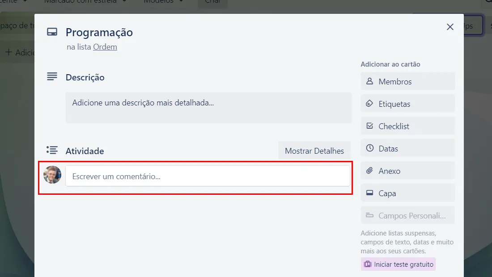Viewport: 492px width, 277px height.
Task: Open Marcado com estrela dropdown in top bar
Action: pos(85,2)
